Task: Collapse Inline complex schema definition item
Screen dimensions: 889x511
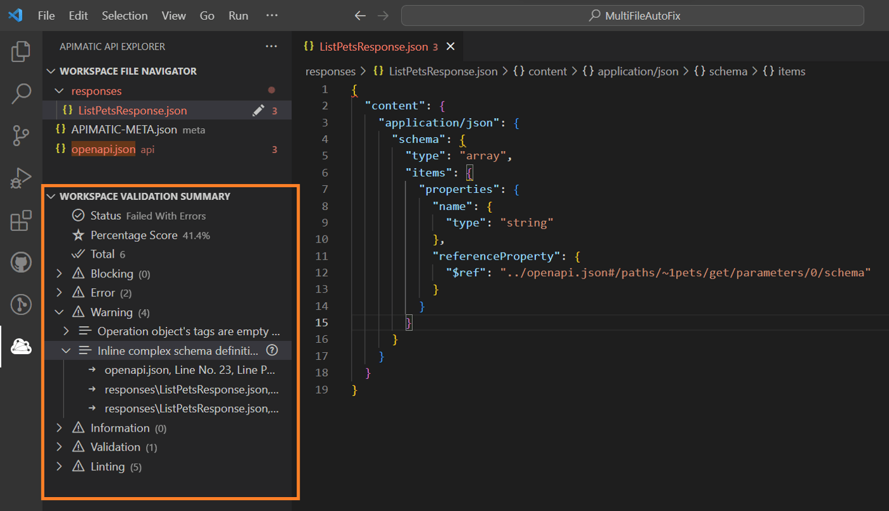Action: tap(66, 350)
